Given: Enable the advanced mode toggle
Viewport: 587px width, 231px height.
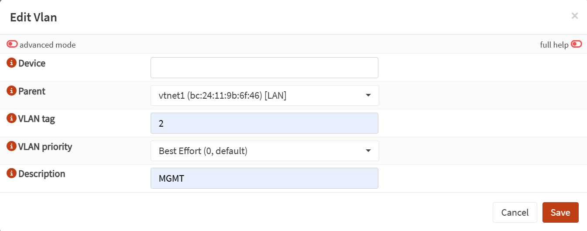Looking at the screenshot, I should click(x=12, y=44).
